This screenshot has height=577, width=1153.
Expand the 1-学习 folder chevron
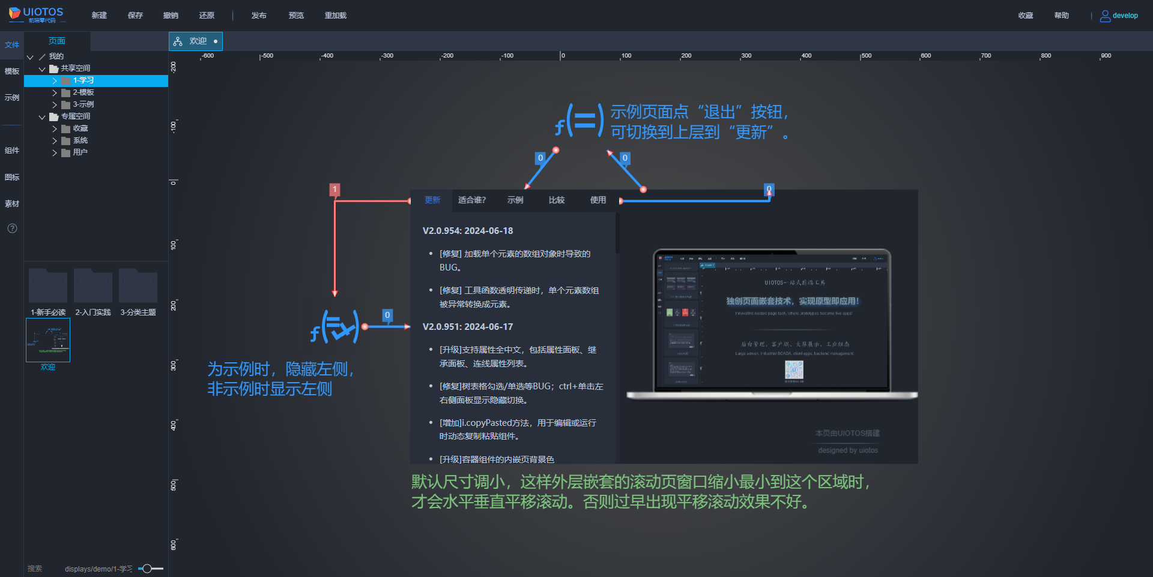tap(55, 80)
